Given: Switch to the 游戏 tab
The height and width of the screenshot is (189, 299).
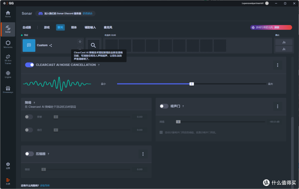Looking at the screenshot, I should coord(47,27).
